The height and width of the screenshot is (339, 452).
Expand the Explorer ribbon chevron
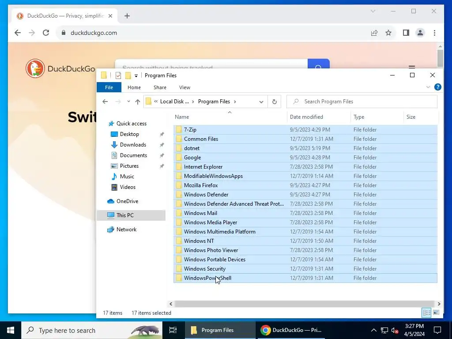pyautogui.click(x=428, y=87)
